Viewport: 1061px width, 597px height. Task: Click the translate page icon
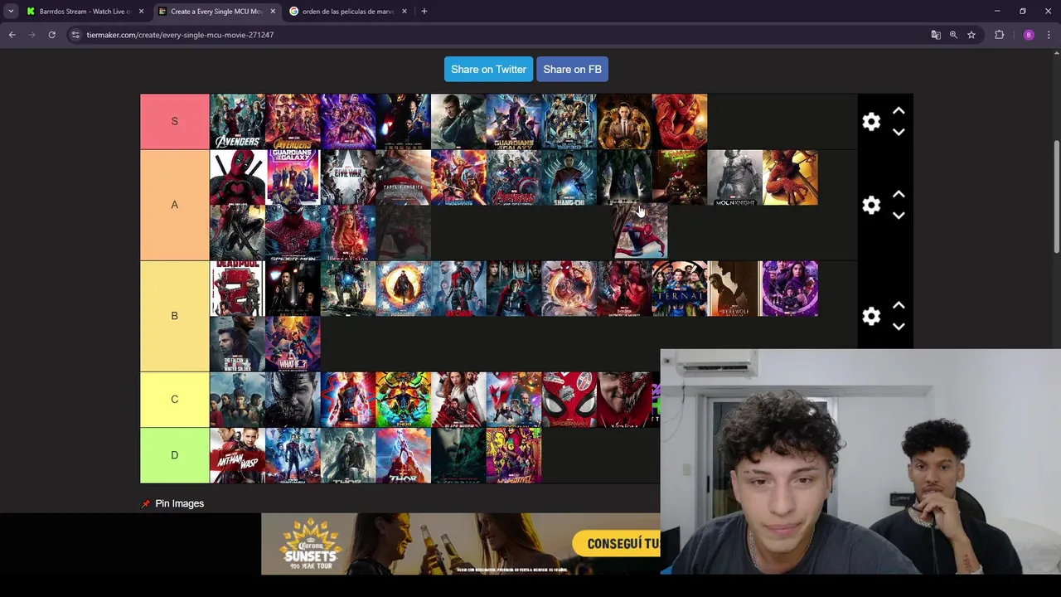coord(936,35)
